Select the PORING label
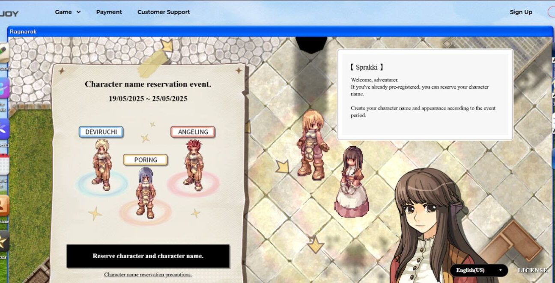The image size is (555, 283). tap(146, 159)
